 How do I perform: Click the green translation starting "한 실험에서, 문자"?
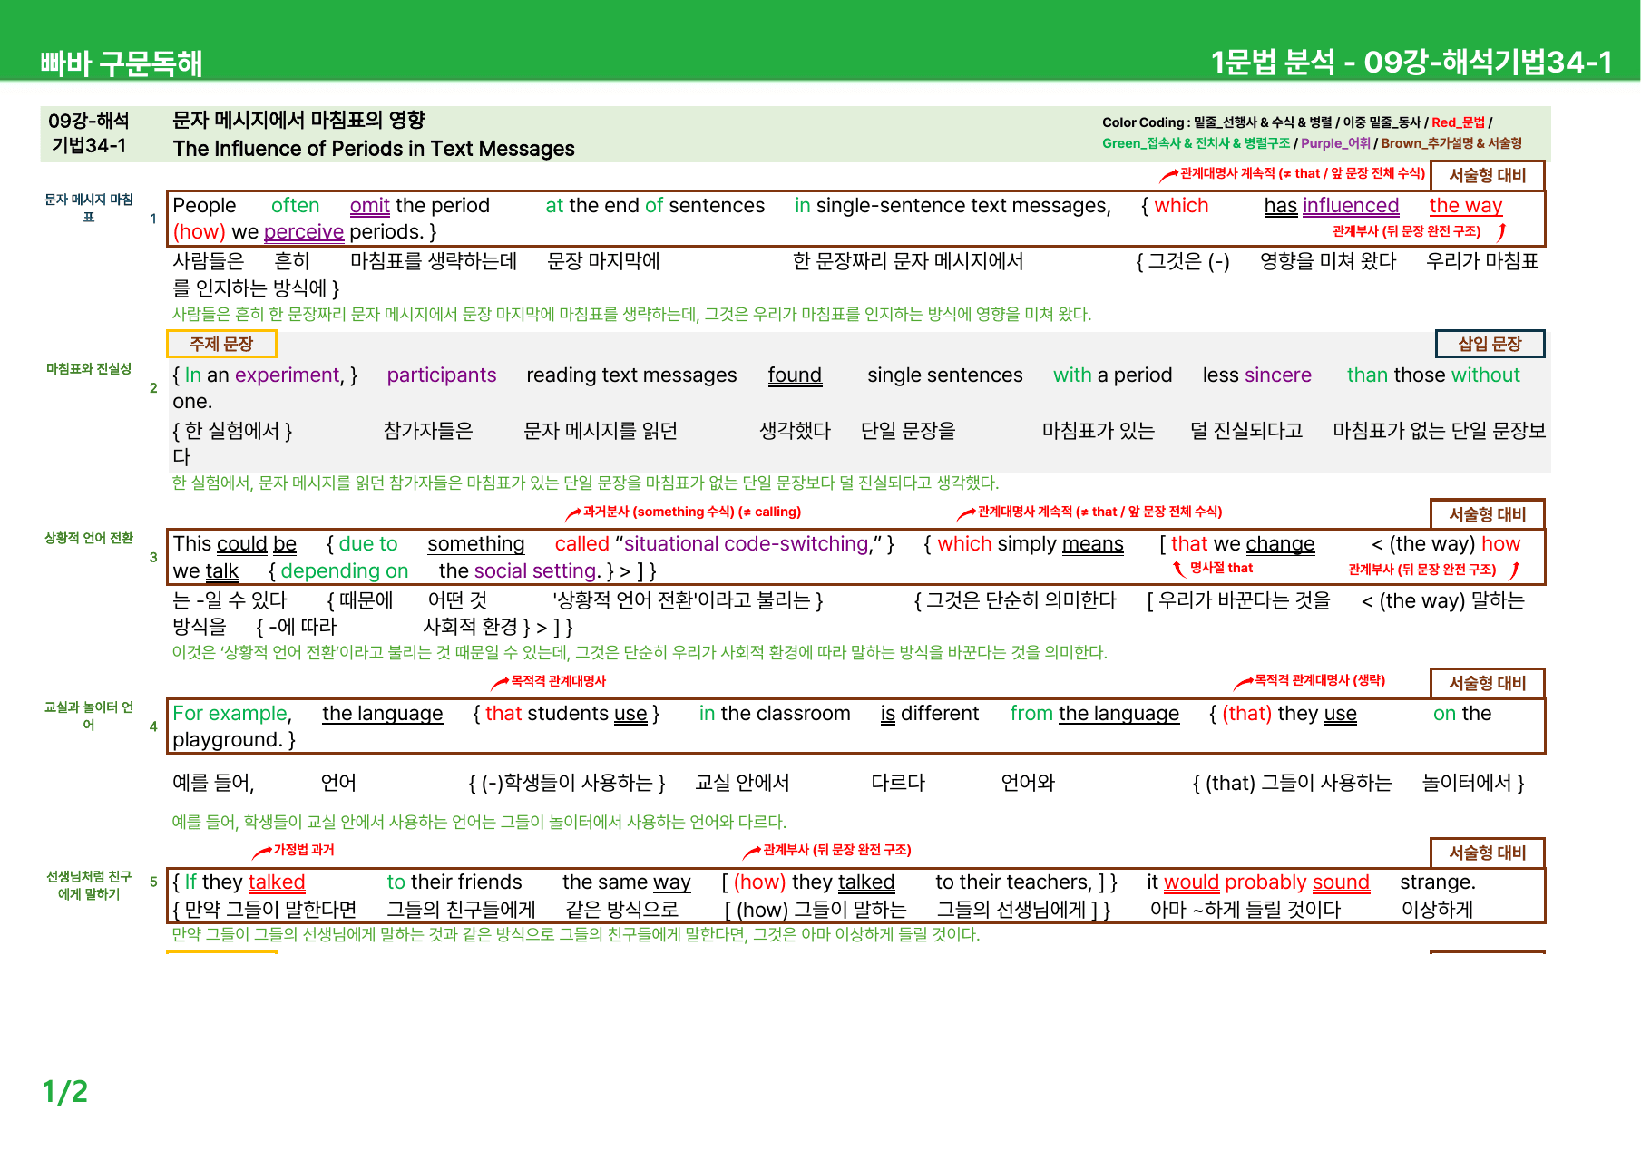[x=585, y=483]
